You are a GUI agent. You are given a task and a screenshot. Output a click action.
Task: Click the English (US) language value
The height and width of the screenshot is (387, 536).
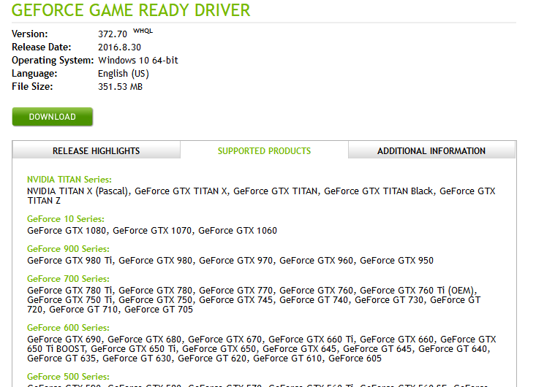pos(124,74)
